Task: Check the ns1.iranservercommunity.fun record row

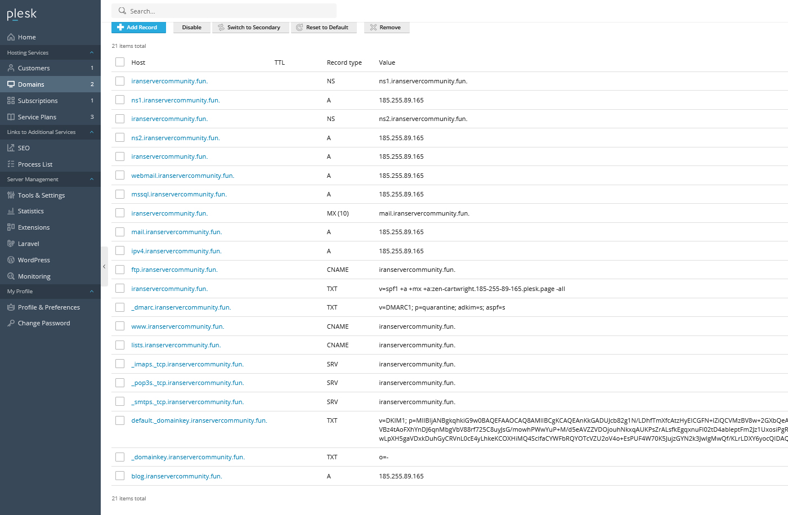Action: [x=119, y=100]
